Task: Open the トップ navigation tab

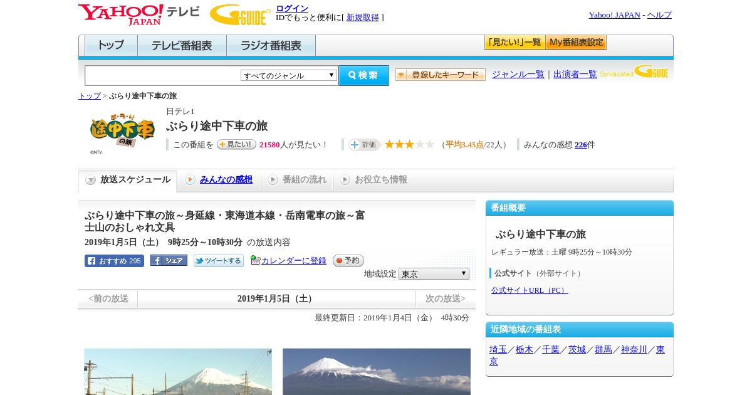Action: [111, 46]
